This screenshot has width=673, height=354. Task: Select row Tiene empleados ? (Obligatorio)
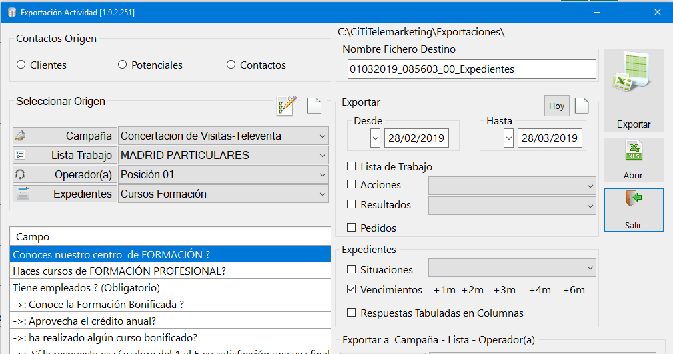(171, 287)
